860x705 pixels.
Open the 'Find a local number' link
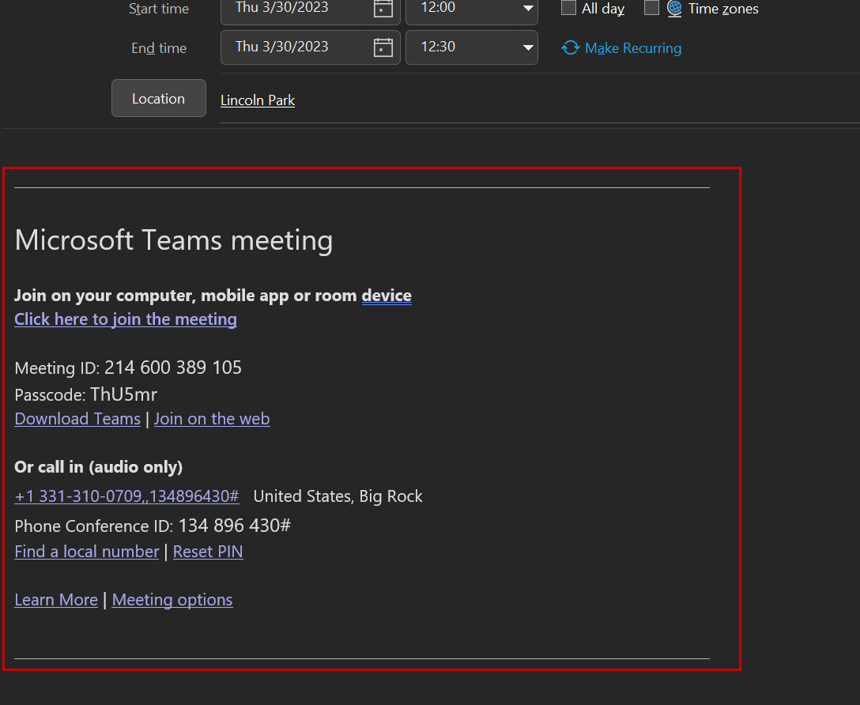(87, 552)
